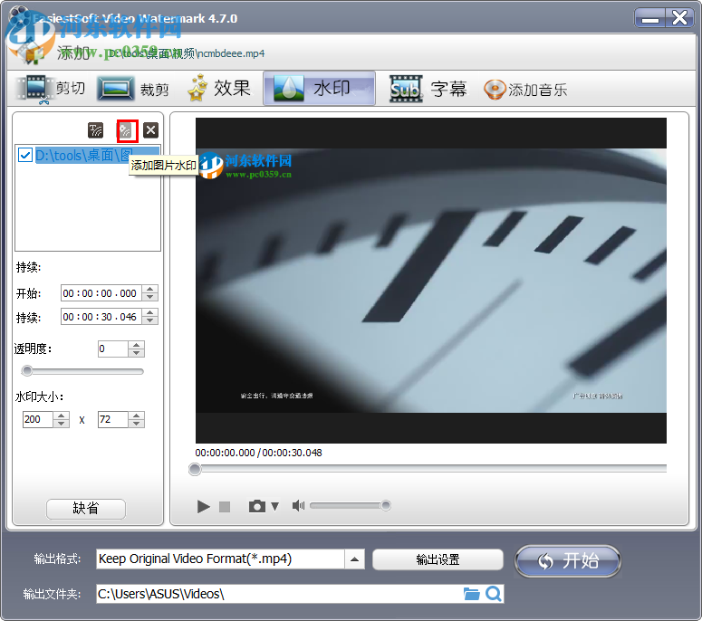The image size is (702, 621).
Task: Open the 效果 (effects) tab
Action: click(x=219, y=88)
